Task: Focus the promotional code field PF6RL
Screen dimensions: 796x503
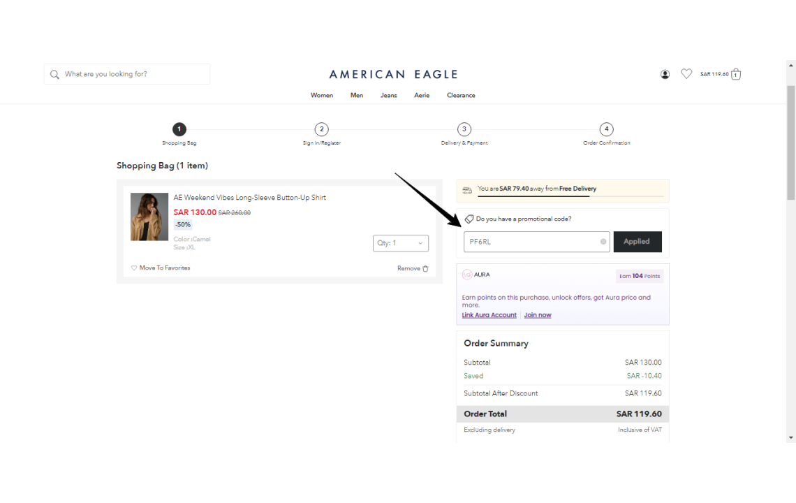Action: pos(536,242)
